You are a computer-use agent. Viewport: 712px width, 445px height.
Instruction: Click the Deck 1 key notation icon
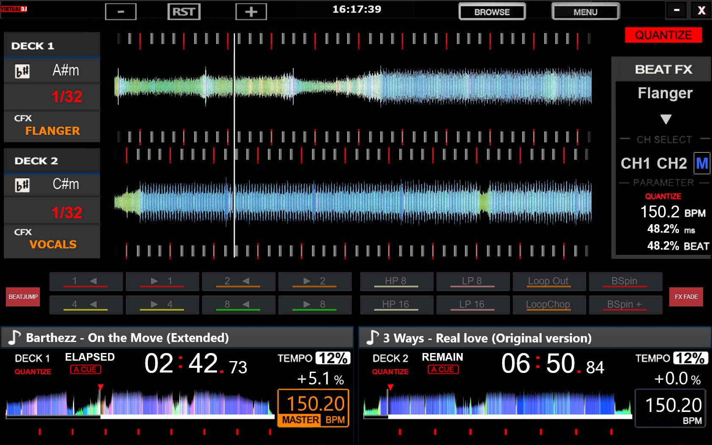click(22, 71)
